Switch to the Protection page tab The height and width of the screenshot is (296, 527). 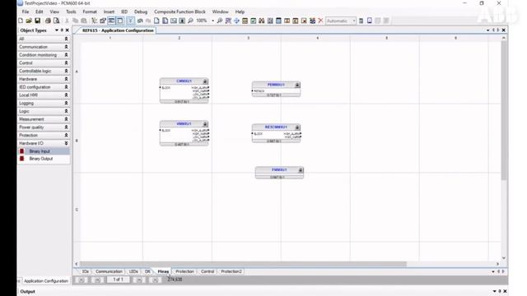[184, 271]
